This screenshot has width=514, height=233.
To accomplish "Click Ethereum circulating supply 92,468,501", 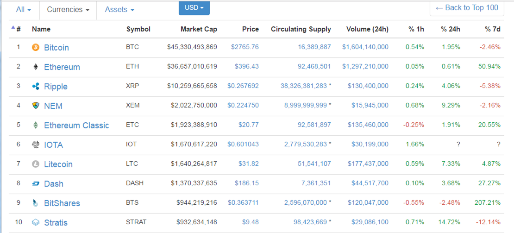I will (314, 67).
